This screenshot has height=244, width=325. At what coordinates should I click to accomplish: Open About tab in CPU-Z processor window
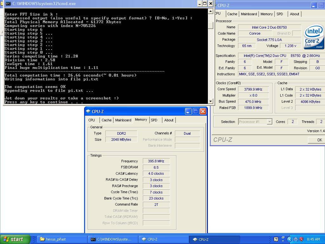294,14
